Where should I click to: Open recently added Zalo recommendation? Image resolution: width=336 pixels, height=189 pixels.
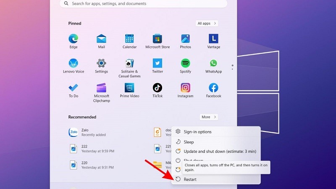click(90, 133)
